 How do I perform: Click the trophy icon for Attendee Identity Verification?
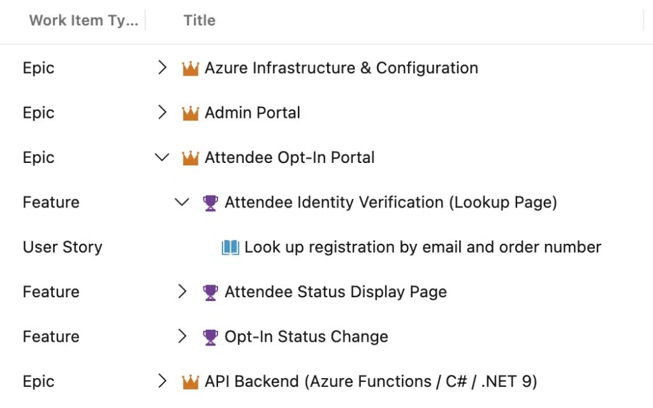[x=210, y=202]
